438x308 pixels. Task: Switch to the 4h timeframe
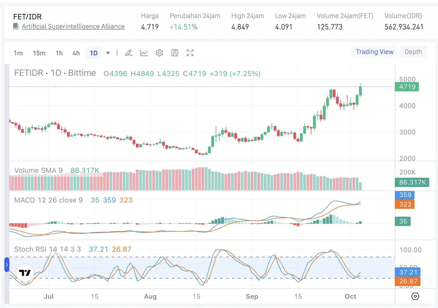[x=76, y=53]
